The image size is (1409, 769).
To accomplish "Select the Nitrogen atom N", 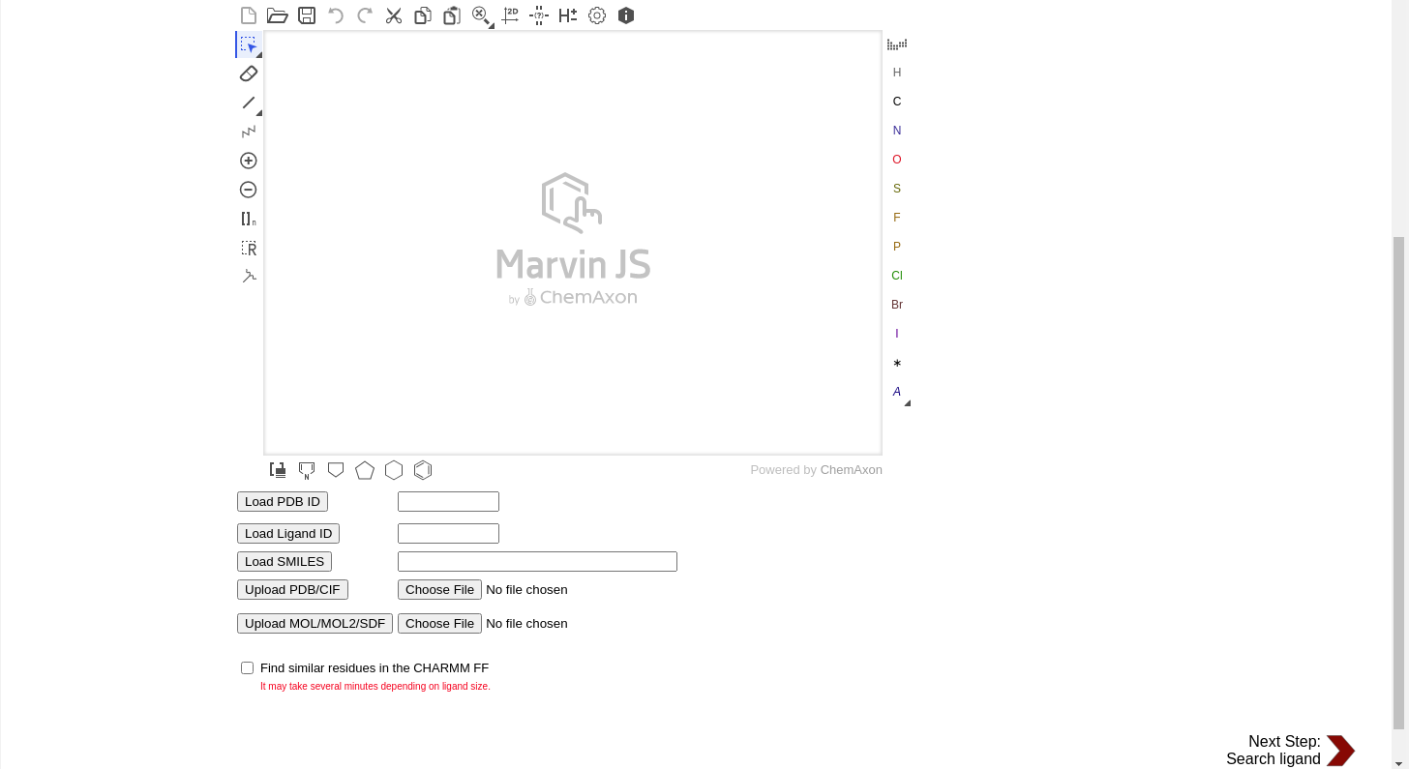I will click(x=897, y=131).
